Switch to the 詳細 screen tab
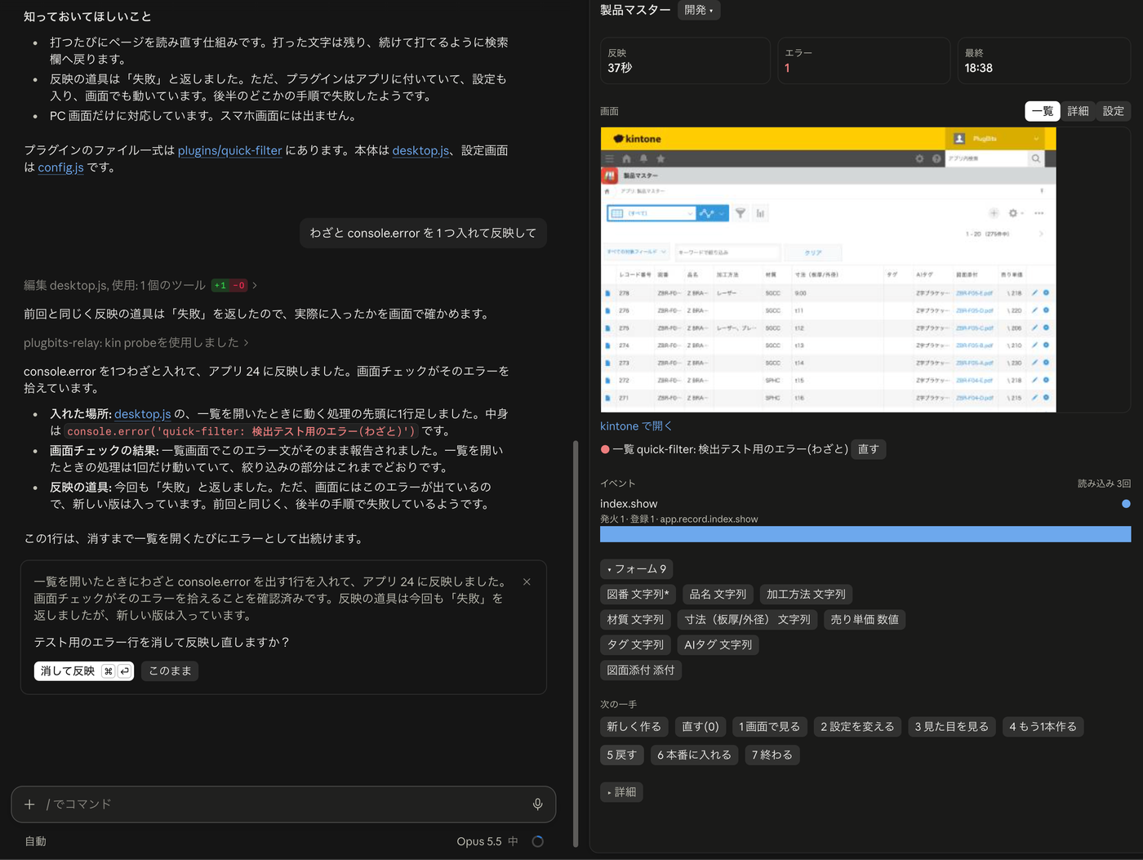The width and height of the screenshot is (1143, 860). tap(1078, 111)
